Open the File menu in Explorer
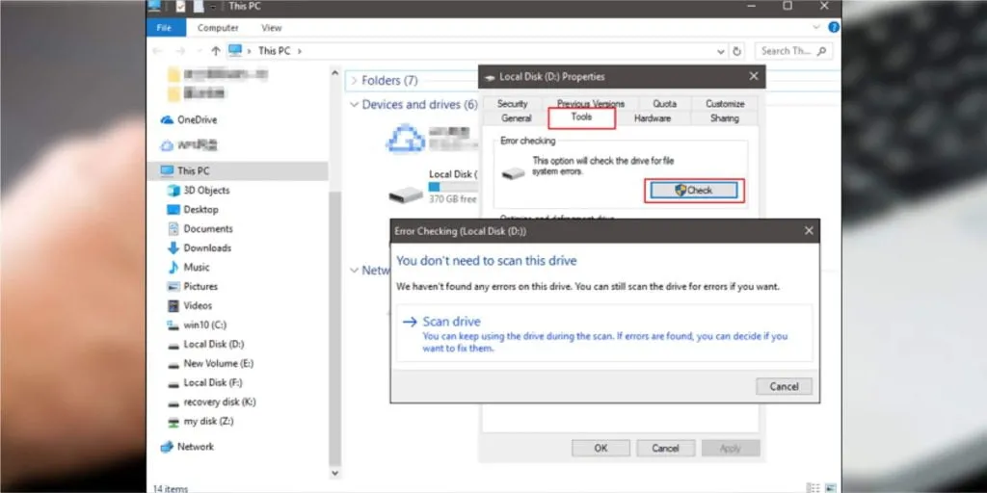 click(164, 28)
